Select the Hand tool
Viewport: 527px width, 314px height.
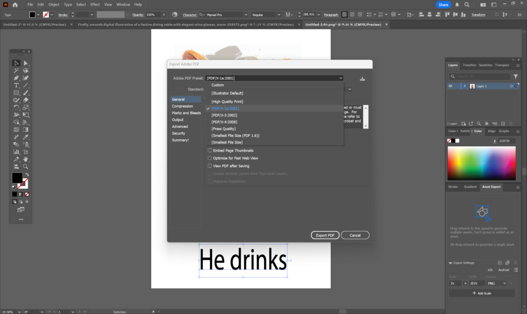[26, 159]
